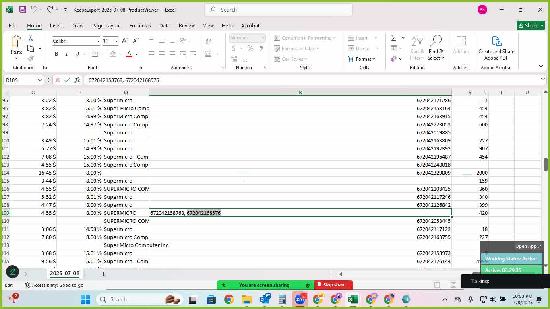
Task: Open the Underline style dropdown arrow
Action: [85, 54]
